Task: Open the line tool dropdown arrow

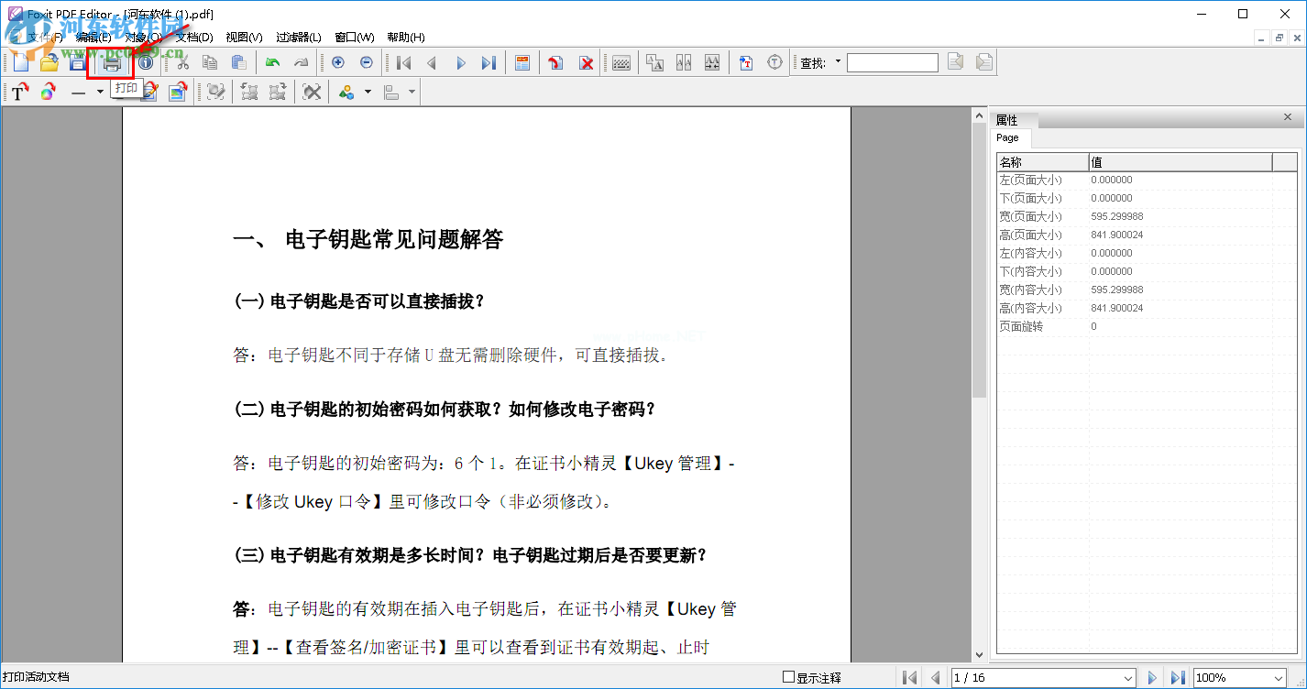Action: pyautogui.click(x=100, y=92)
